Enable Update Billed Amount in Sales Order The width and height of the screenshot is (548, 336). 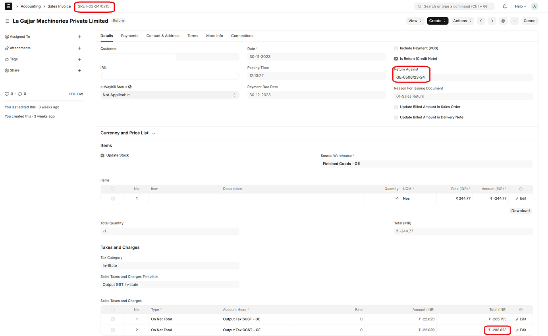[x=396, y=107]
